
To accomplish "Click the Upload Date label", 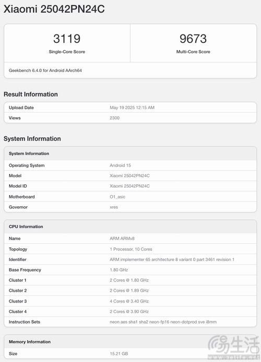I will [21, 108].
